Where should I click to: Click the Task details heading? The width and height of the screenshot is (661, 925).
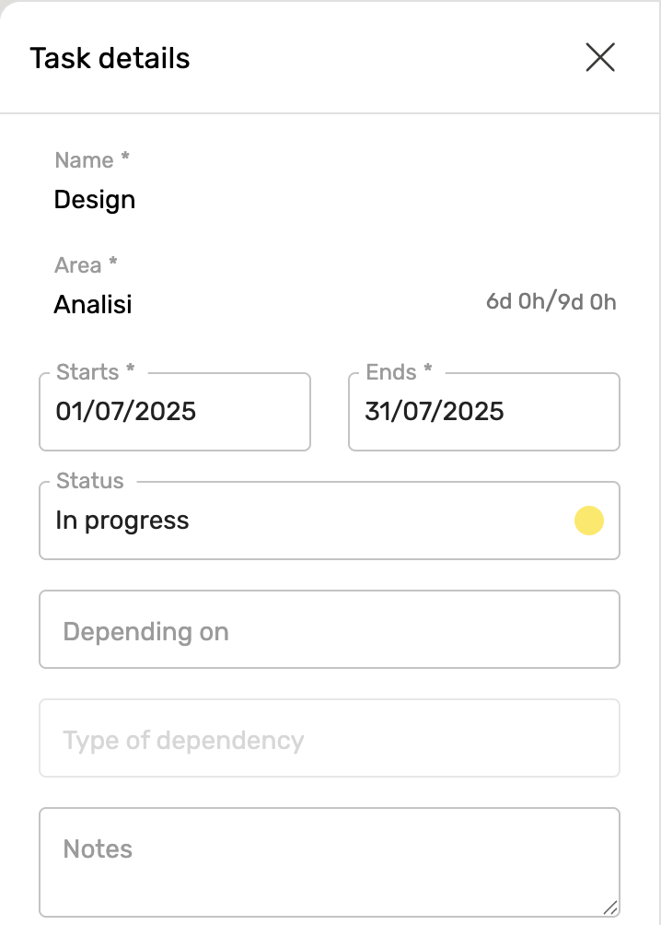pos(110,58)
